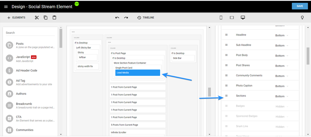
Task: Click the Save button
Action: click(x=299, y=6)
